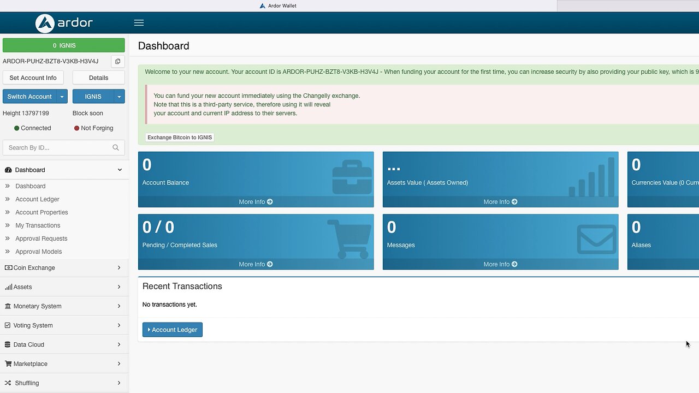Click the green Connected status dot

point(16,128)
